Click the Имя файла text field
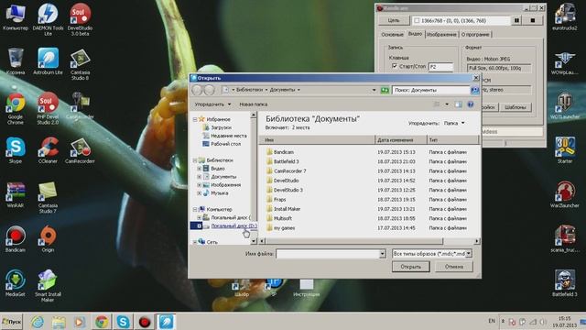The width and height of the screenshot is (586, 330). (x=328, y=254)
